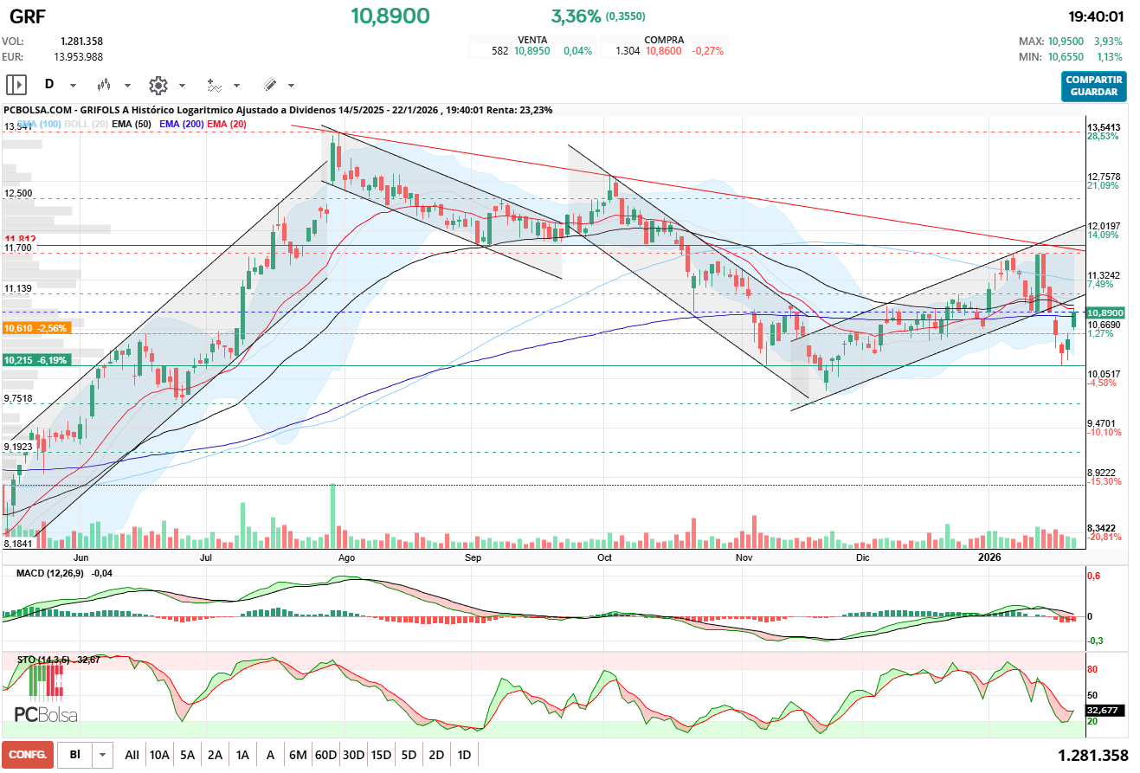
Task: Open the CONFG. button
Action: [x=28, y=755]
